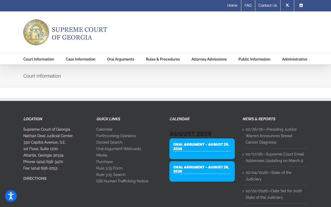
Task: Open Attorney Admissions menu
Action: pyautogui.click(x=209, y=59)
